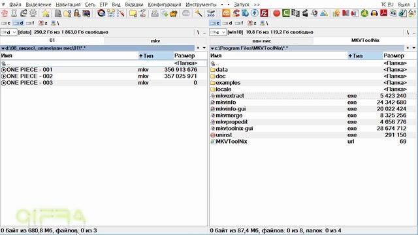The image size is (418, 235).
Task: Switch right panel to drive d
Action: (x=227, y=23)
